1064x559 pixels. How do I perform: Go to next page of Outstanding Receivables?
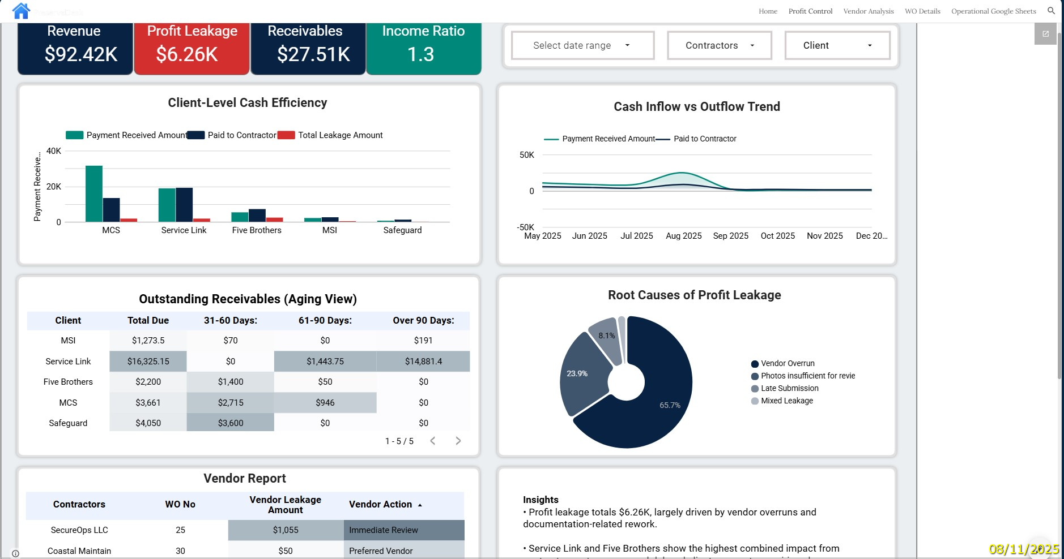[458, 440]
